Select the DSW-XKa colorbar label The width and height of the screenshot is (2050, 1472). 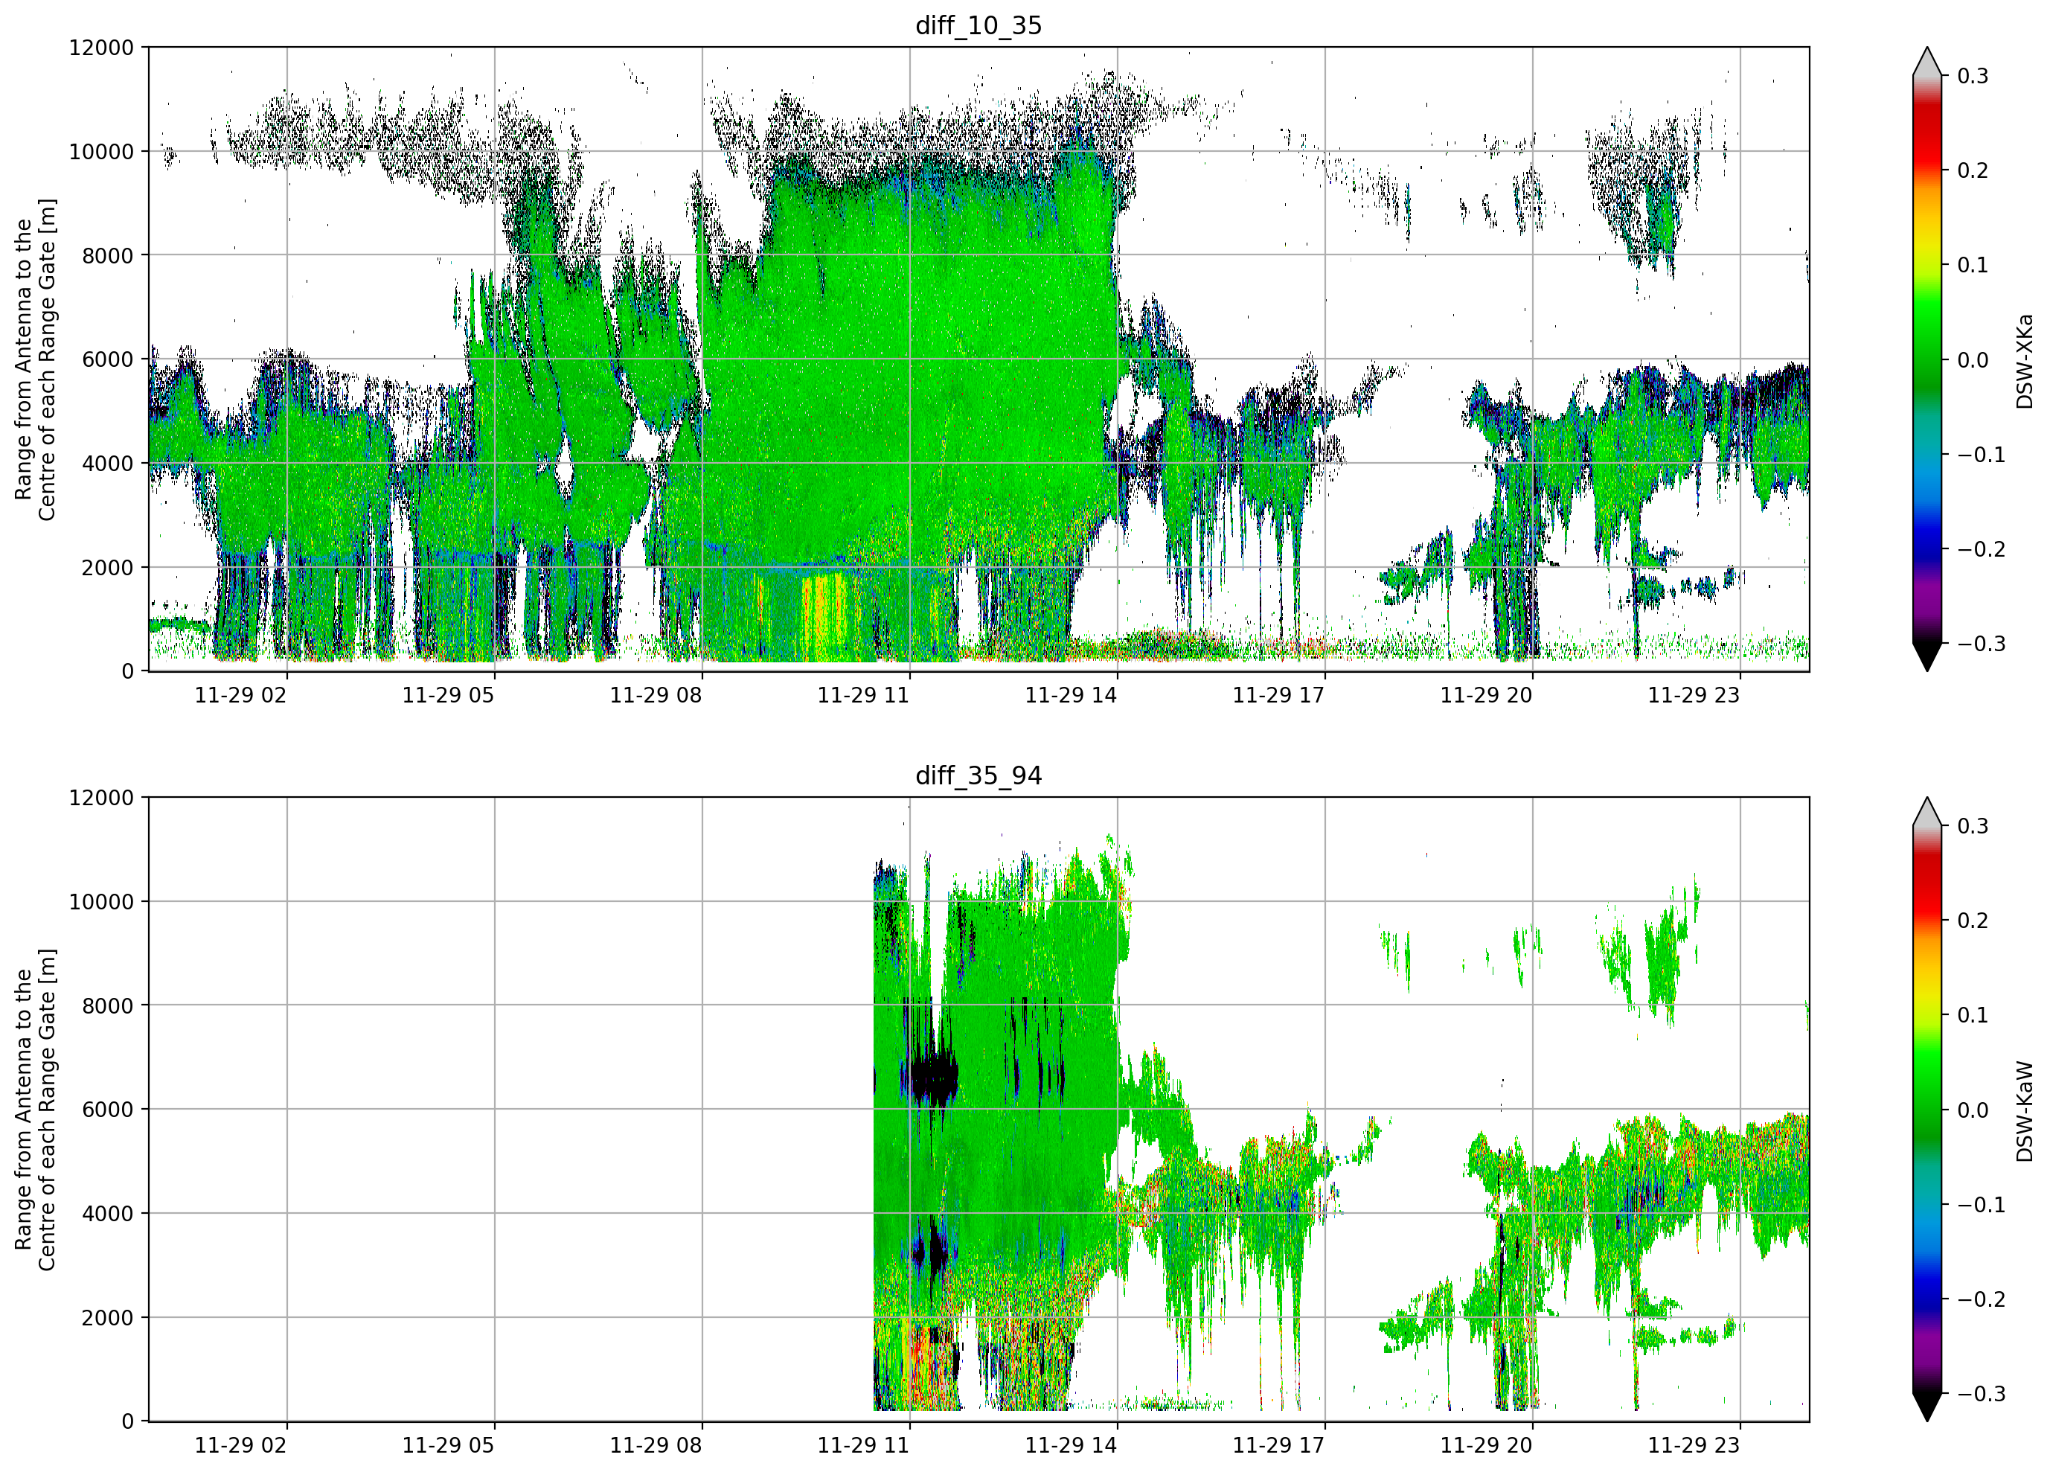pyautogui.click(x=2024, y=361)
